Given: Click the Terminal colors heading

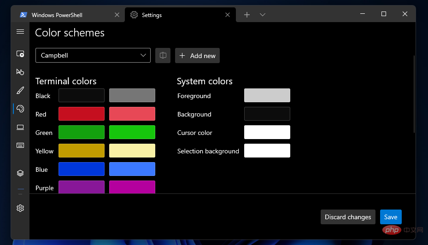Looking at the screenshot, I should click(x=66, y=81).
